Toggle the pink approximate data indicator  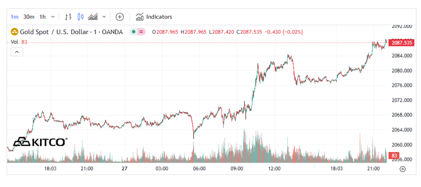(141, 32)
